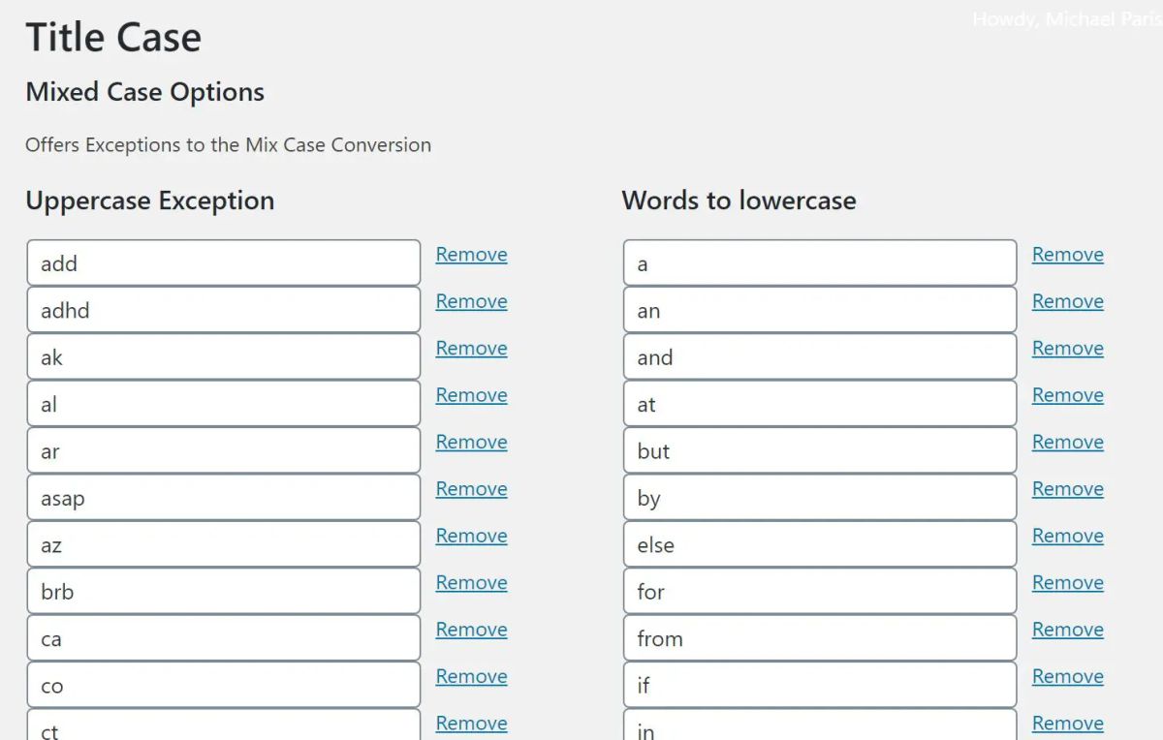Open the Howdy, Michael Paris account menu
The height and width of the screenshot is (740, 1163).
(1066, 19)
